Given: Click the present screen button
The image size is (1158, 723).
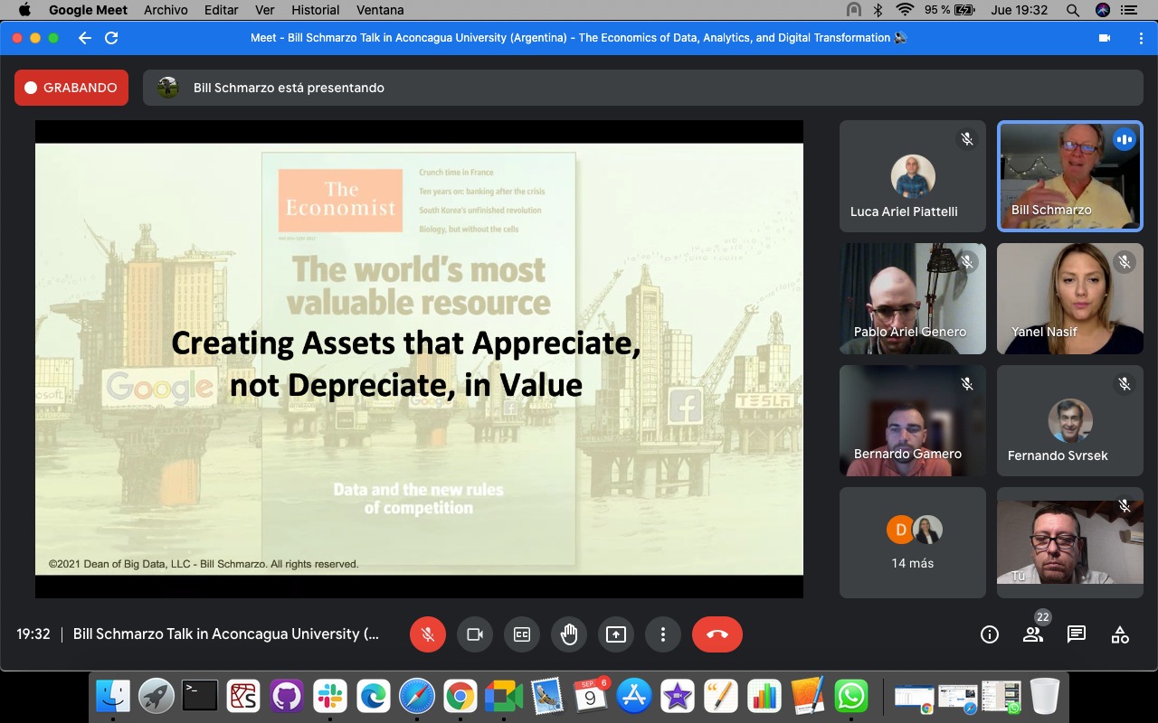Looking at the screenshot, I should pyautogui.click(x=616, y=634).
